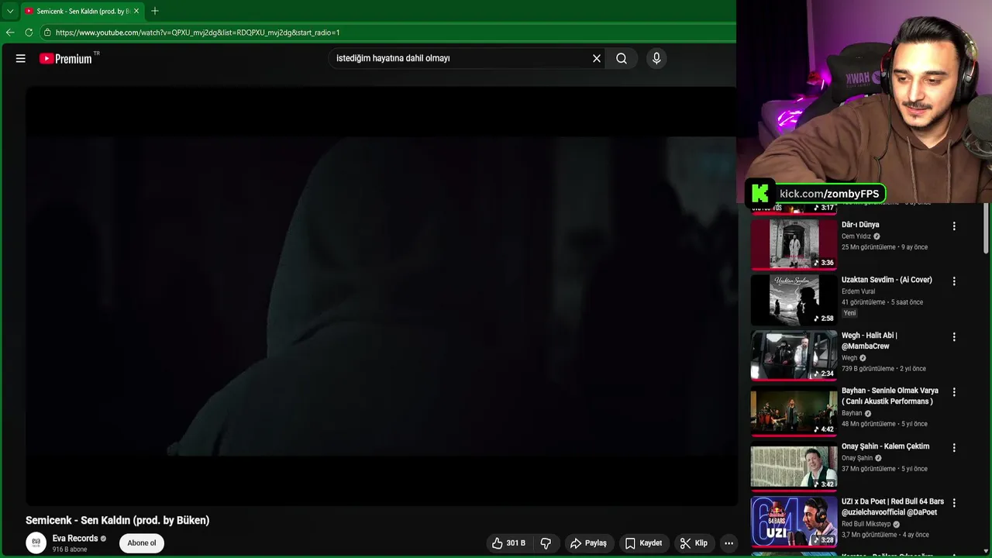Viewport: 992px width, 558px height.
Task: Open Uzaktan Sevdim (Ai Cover) thumbnail
Action: 794,300
